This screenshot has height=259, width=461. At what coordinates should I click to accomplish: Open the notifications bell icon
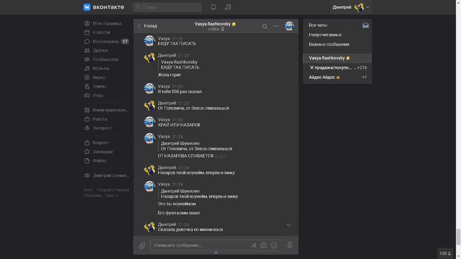213,7
